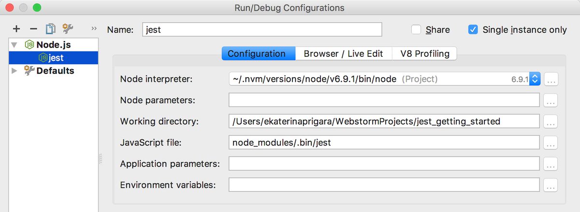Remove configuration with minus icon

33,29
